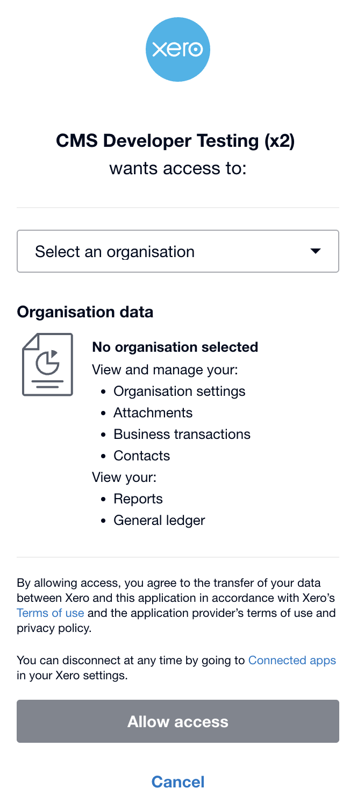Click the organisation data document icon
The image size is (357, 810).
[47, 364]
